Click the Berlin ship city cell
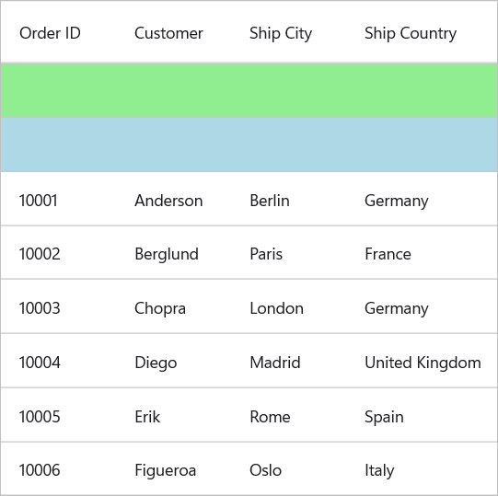 click(x=288, y=199)
